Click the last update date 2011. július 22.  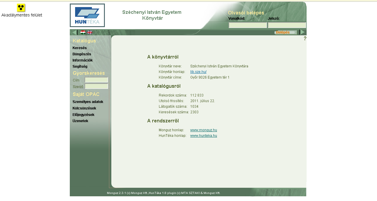[203, 101]
